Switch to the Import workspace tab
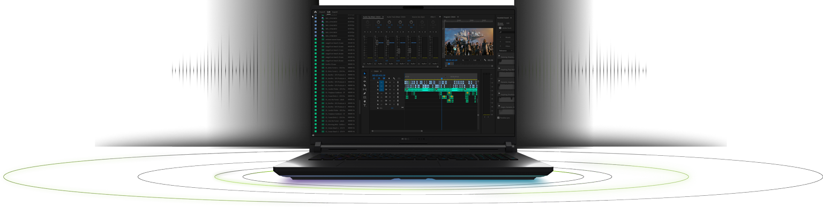This screenshot has height=207, width=823. (322, 12)
